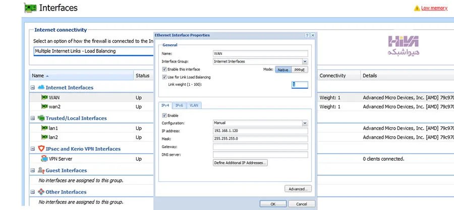
Task: Click 'Weight: 1' in the WAN row
Action: tap(330, 98)
